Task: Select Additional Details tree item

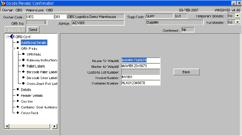Action: [x=34, y=43]
